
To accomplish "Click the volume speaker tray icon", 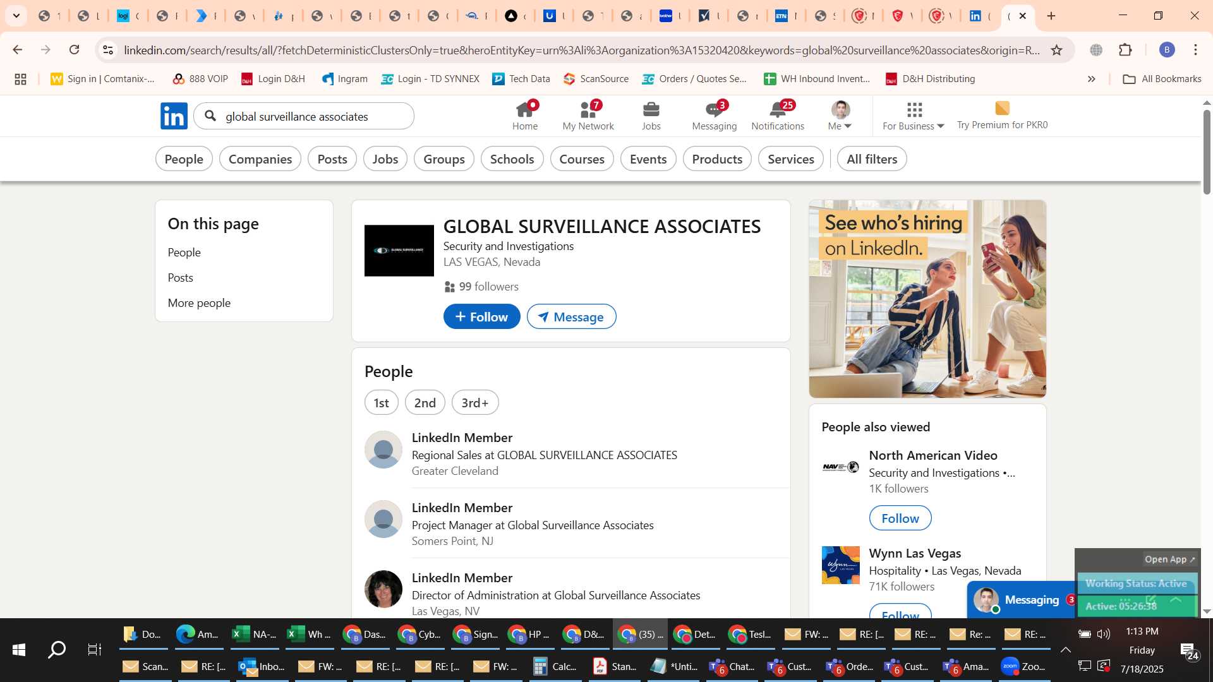I will coord(1104,634).
